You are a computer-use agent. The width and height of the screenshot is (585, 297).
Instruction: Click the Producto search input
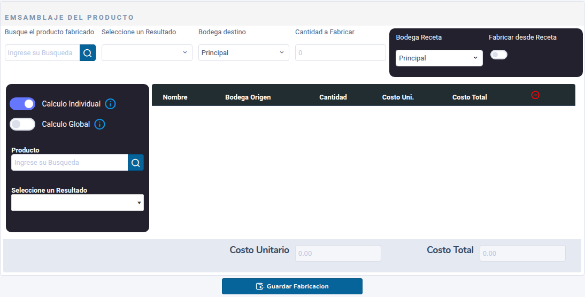pyautogui.click(x=70, y=163)
